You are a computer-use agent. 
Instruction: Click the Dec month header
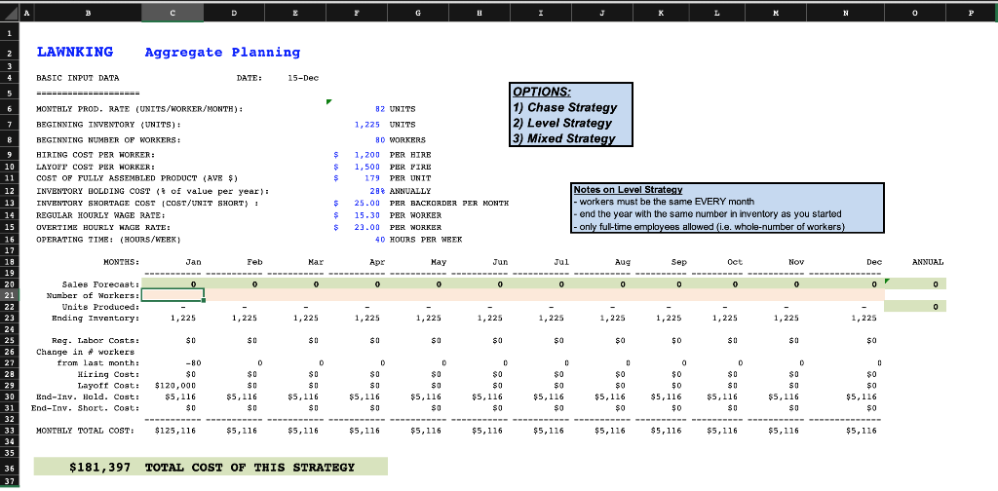(x=874, y=261)
